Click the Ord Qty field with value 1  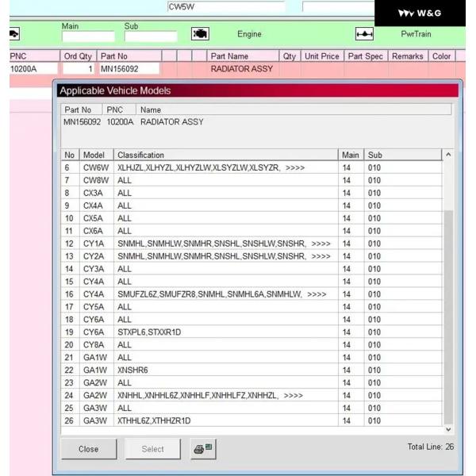[x=79, y=69]
